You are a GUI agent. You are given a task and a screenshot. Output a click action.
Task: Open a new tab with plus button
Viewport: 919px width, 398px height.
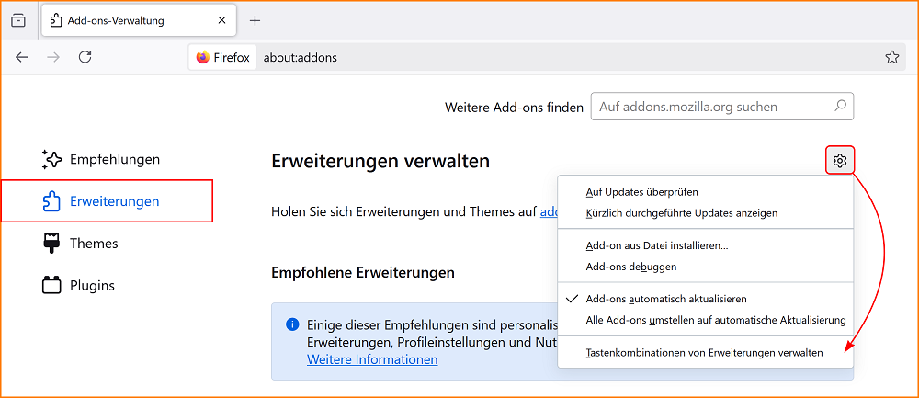tap(255, 20)
